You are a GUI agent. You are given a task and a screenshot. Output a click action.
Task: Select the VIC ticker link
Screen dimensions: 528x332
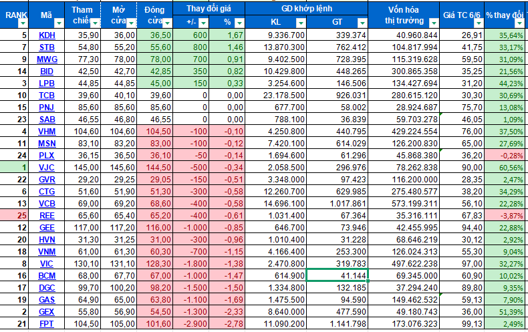coord(47,264)
